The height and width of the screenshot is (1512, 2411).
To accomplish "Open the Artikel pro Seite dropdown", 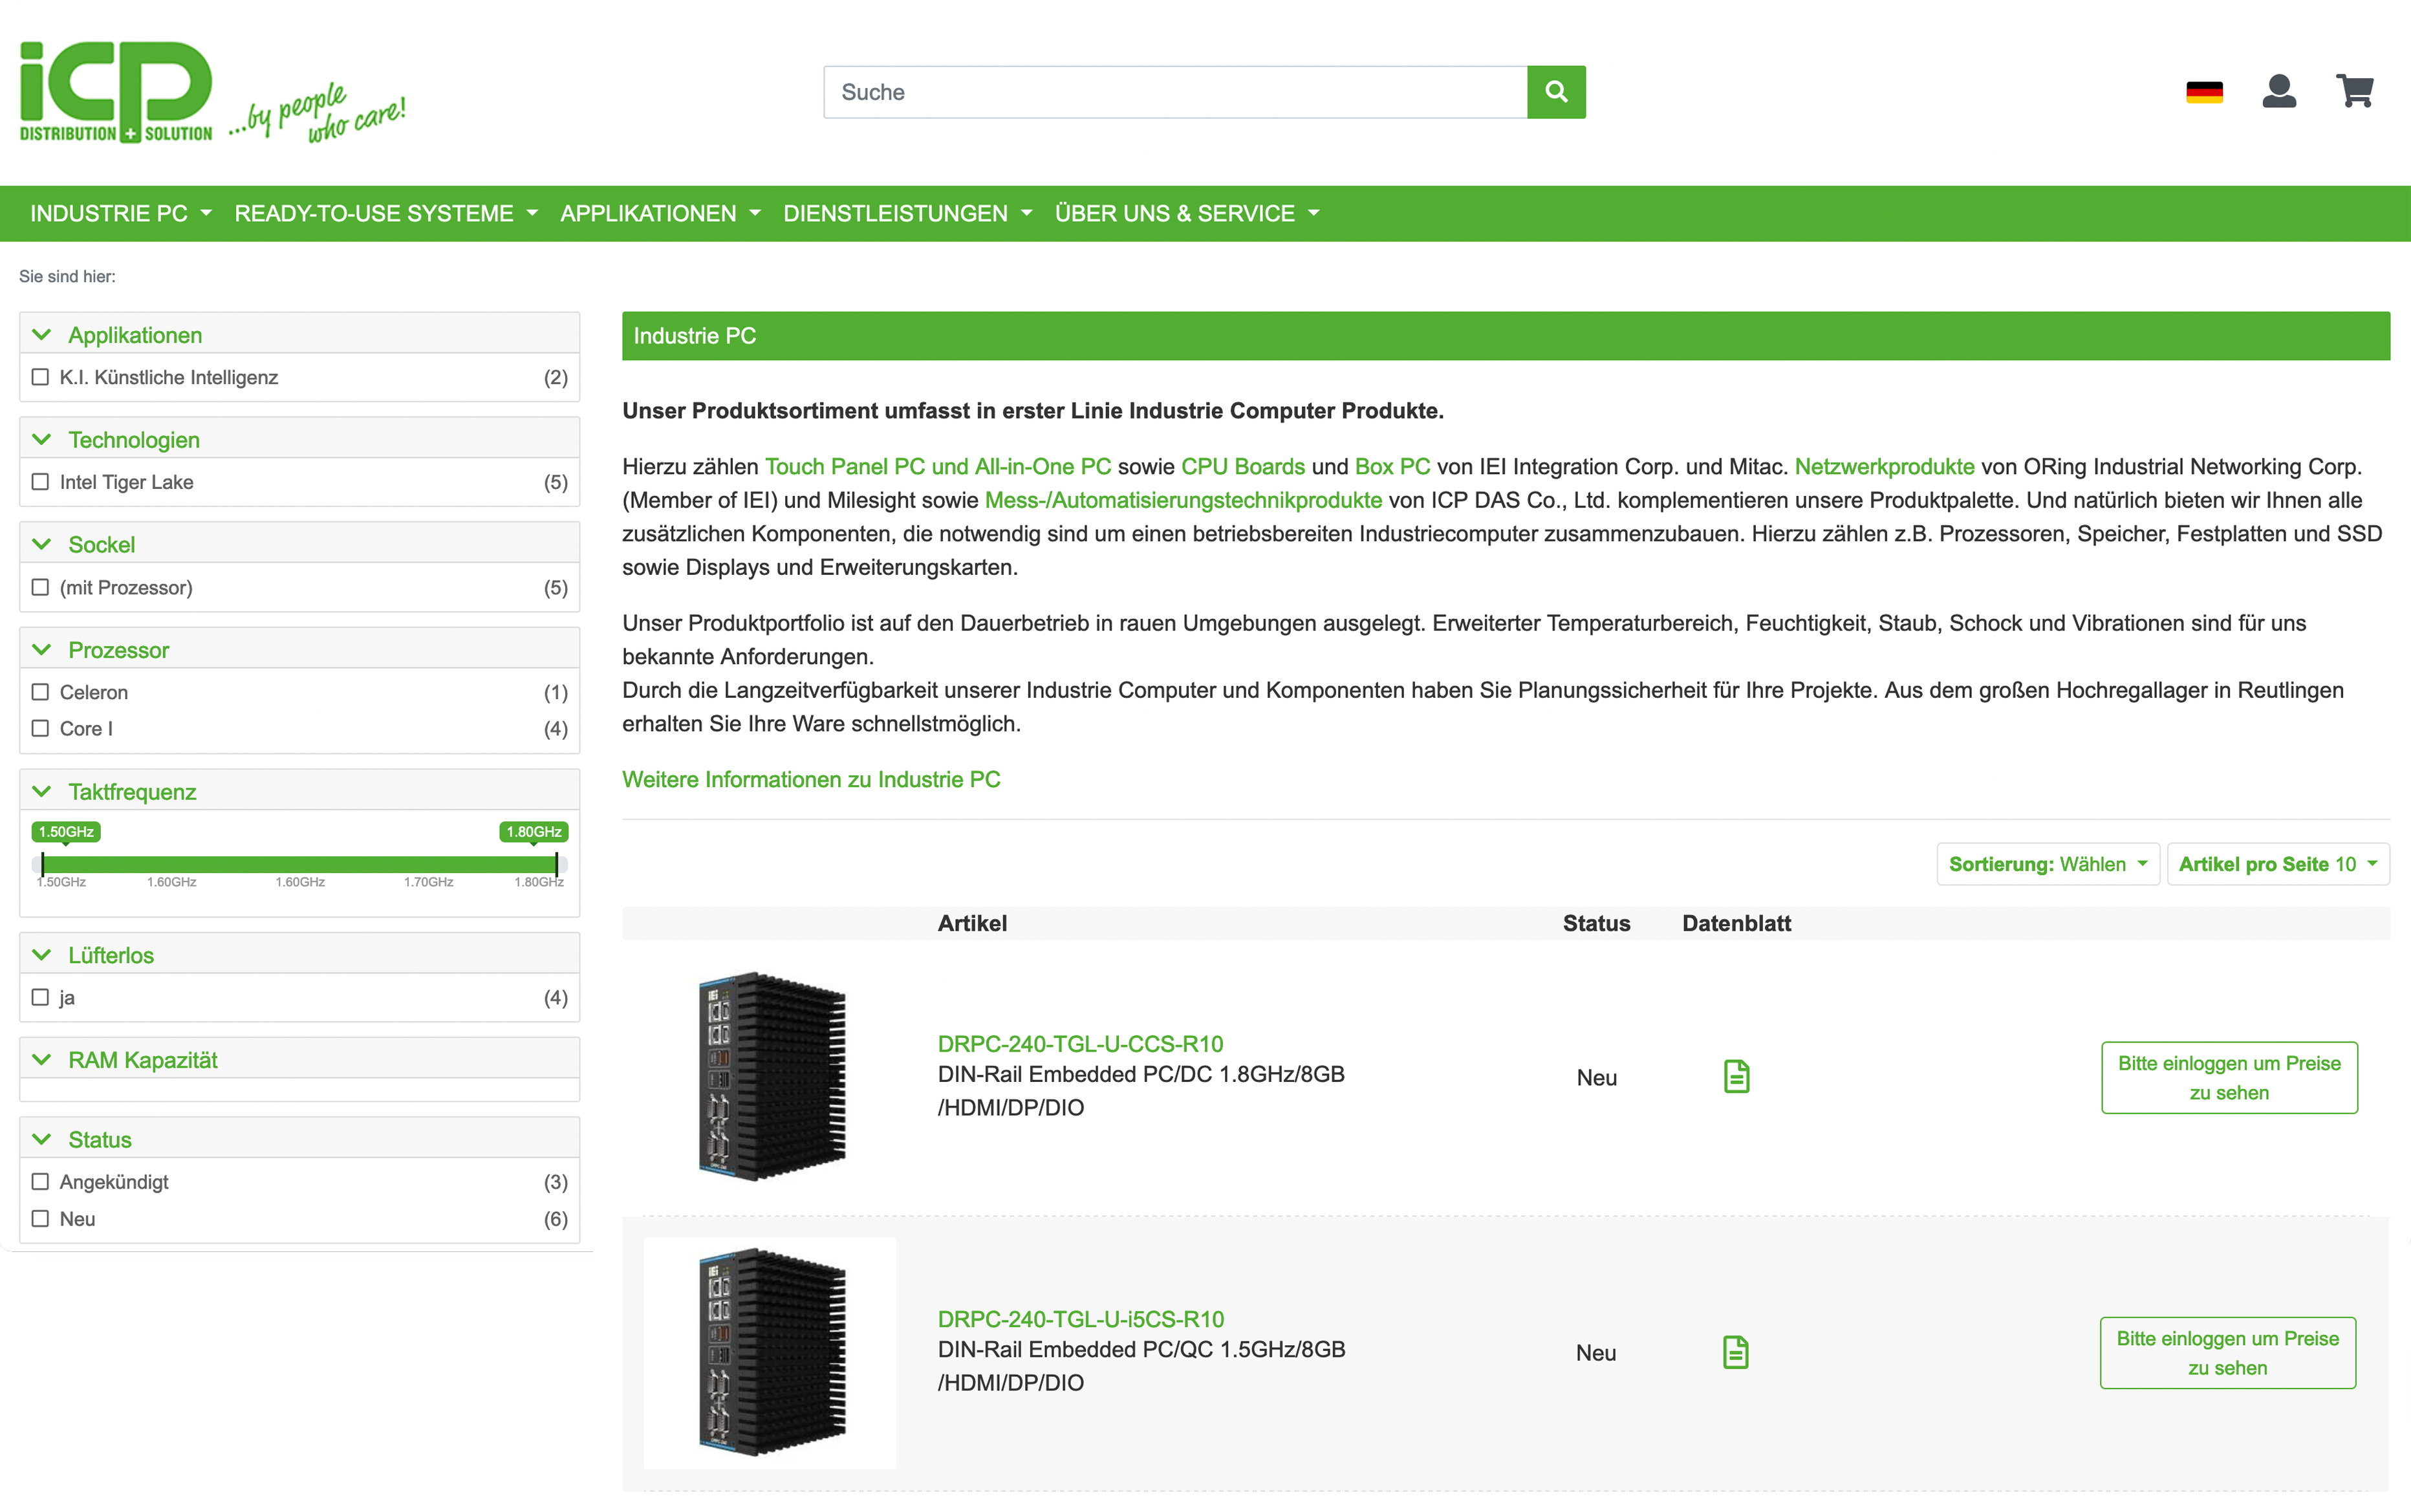I will [2278, 864].
